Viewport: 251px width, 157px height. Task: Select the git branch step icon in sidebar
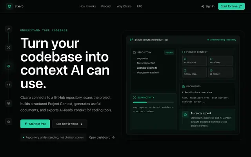click(x=9, y=29)
